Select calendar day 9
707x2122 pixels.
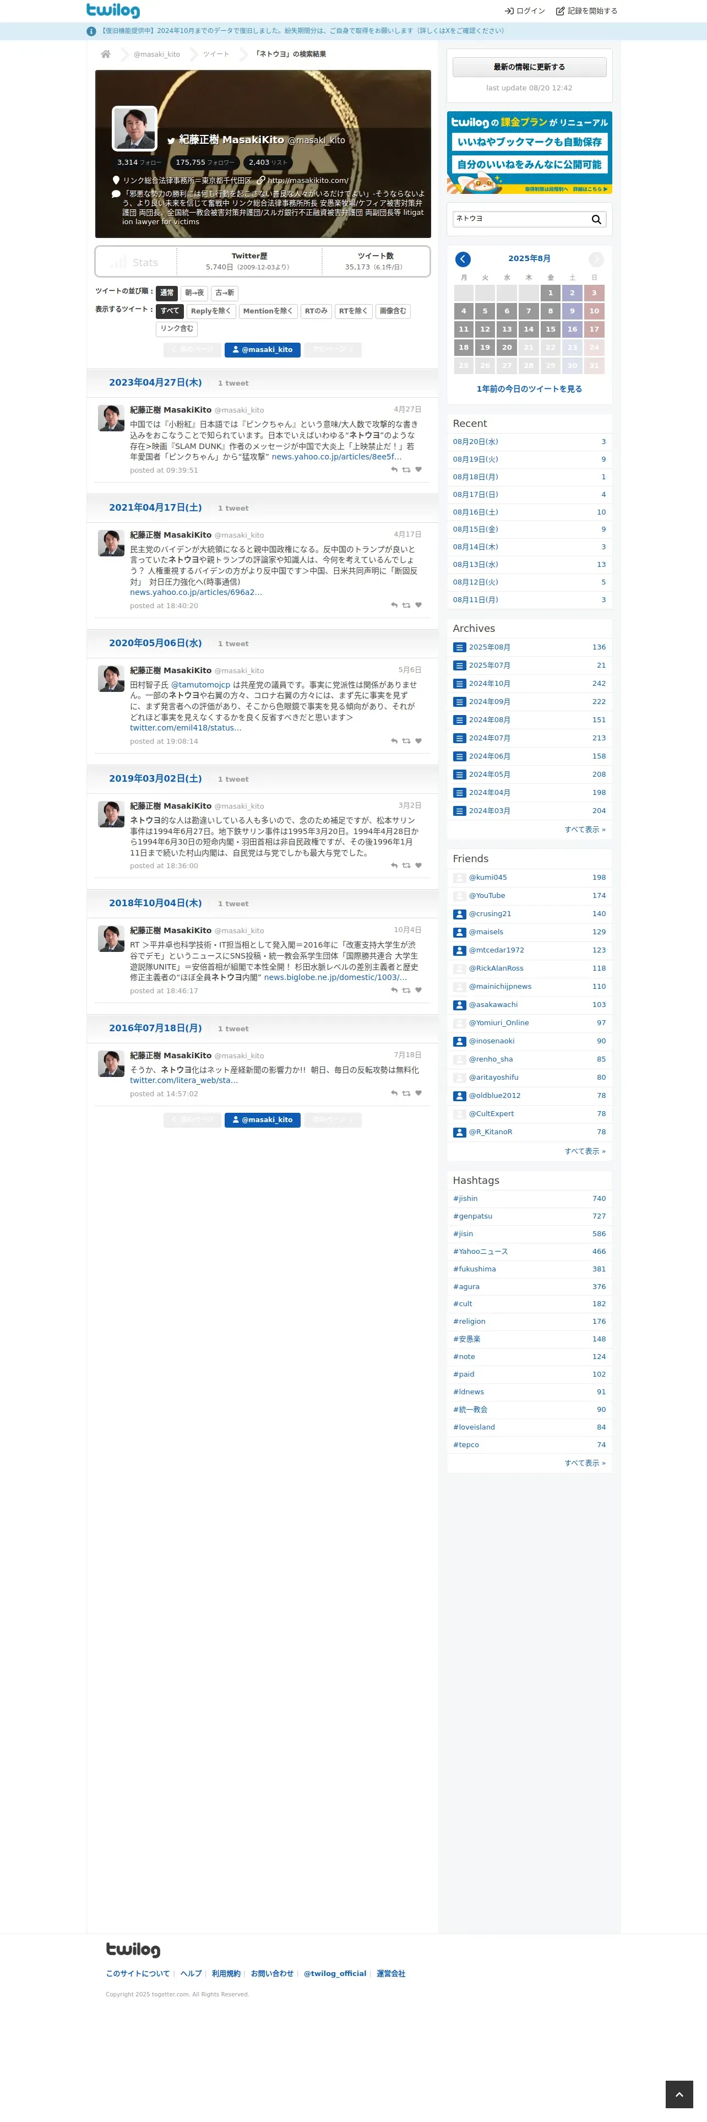point(572,311)
